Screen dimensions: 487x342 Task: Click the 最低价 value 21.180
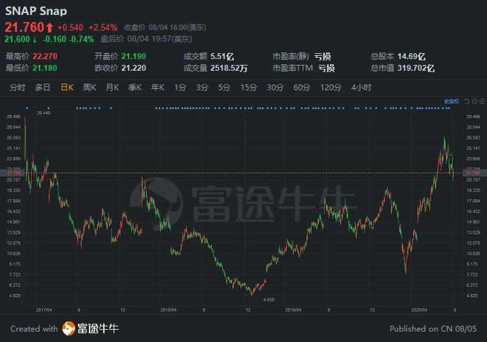point(45,68)
